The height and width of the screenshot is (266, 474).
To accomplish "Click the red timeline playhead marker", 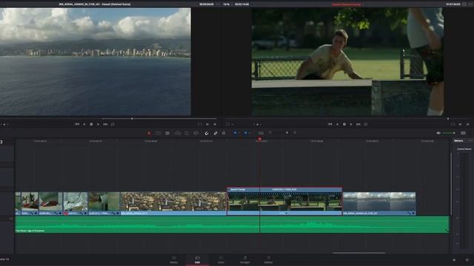I will pos(259,139).
